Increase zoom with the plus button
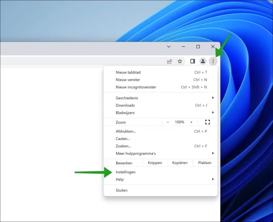Viewport: 273px width, 222px height. click(191, 122)
